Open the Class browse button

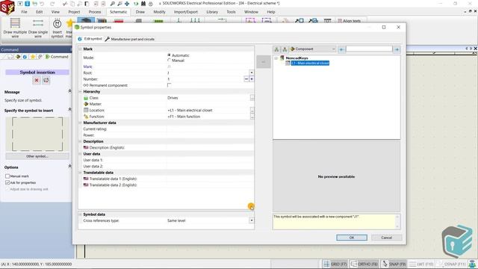(x=252, y=98)
